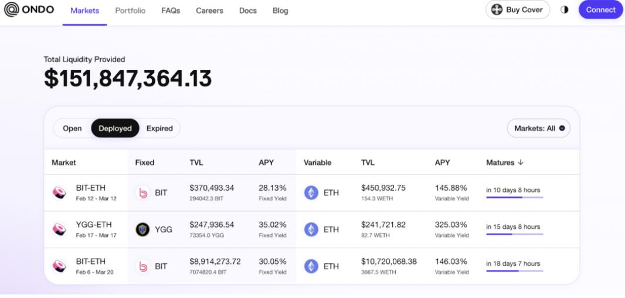625x298 pixels.
Task: Click the ONDO logo icon
Action: pyautogui.click(x=12, y=10)
